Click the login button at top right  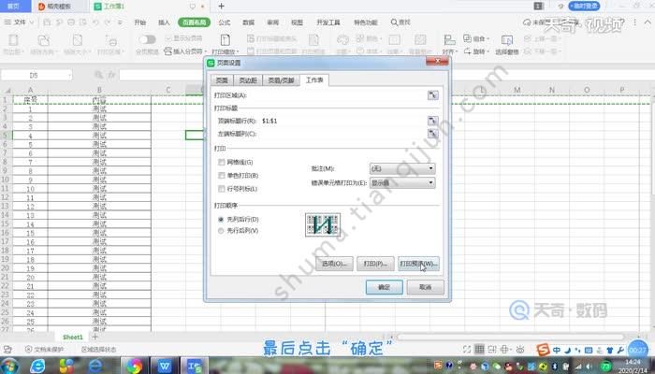[584, 6]
